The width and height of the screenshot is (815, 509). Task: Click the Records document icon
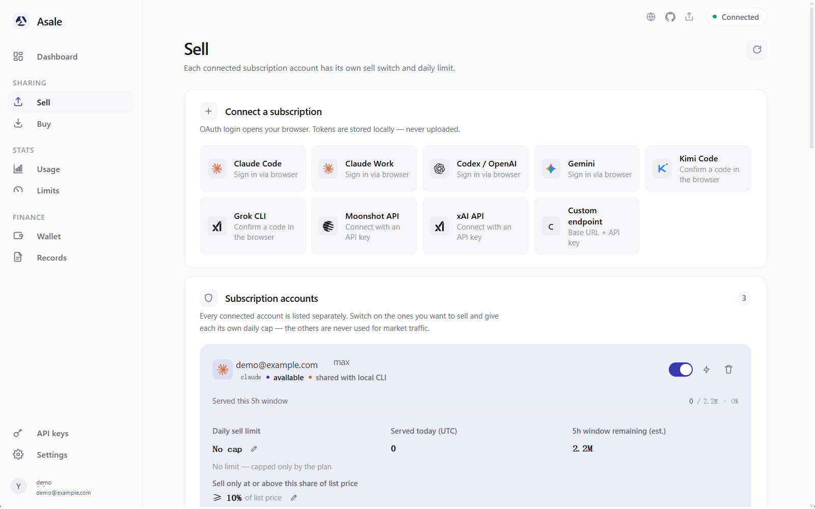(x=18, y=257)
